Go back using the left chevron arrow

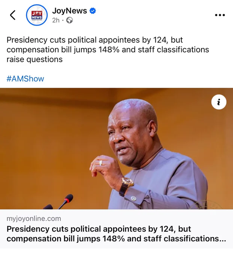click(x=13, y=15)
